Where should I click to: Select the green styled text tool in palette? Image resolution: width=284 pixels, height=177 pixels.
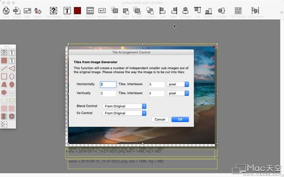point(12,60)
